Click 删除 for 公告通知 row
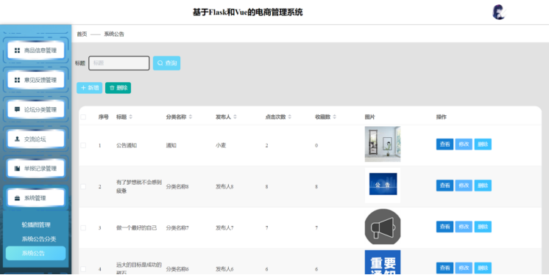The width and height of the screenshot is (549, 275). point(483,144)
